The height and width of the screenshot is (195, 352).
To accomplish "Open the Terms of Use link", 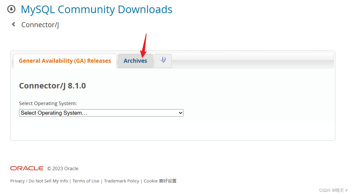I will [86, 181].
